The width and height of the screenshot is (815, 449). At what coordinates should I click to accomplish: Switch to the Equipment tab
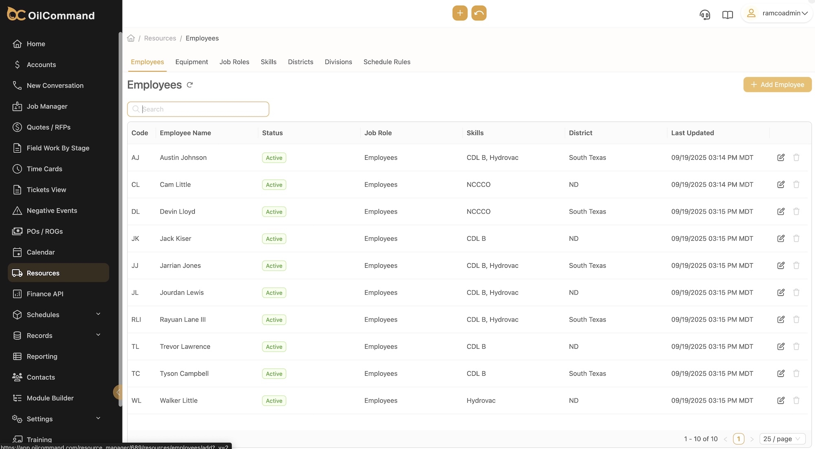[x=192, y=62]
